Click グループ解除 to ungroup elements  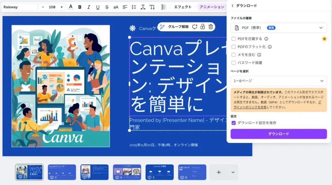[178, 27]
